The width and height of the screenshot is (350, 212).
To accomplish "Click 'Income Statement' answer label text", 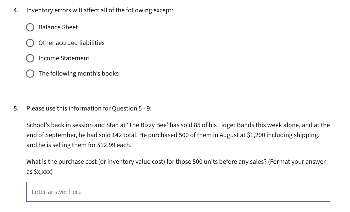I will click(64, 58).
